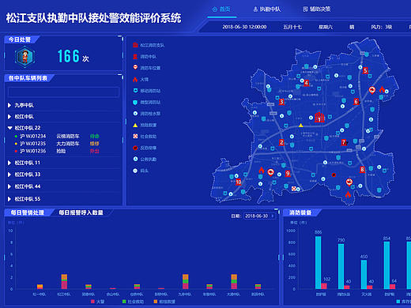The height and width of the screenshot is (308, 411).
Task: Select the 每日警情处理 chart tab
Action: [x=28, y=212]
